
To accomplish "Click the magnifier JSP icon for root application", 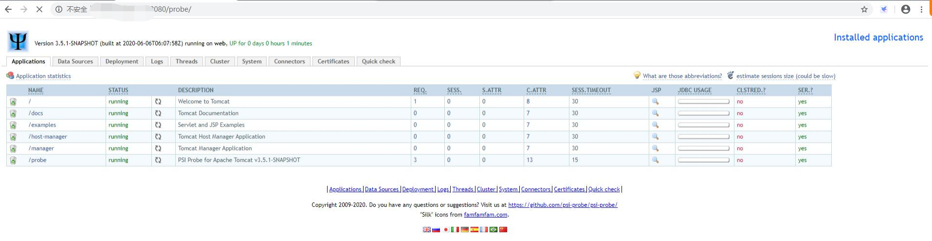I will (x=655, y=101).
